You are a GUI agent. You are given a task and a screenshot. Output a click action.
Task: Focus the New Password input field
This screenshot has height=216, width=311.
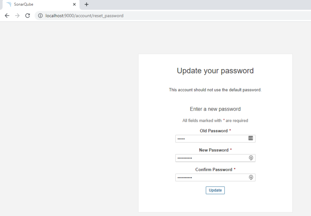[209, 158]
